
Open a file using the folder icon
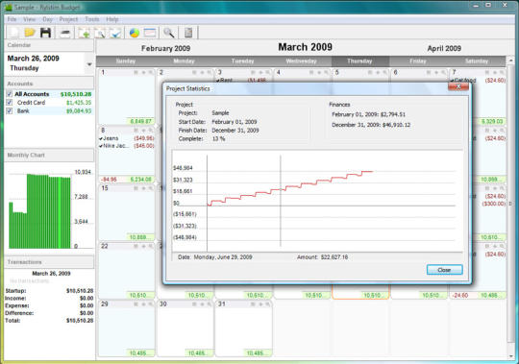[30, 33]
